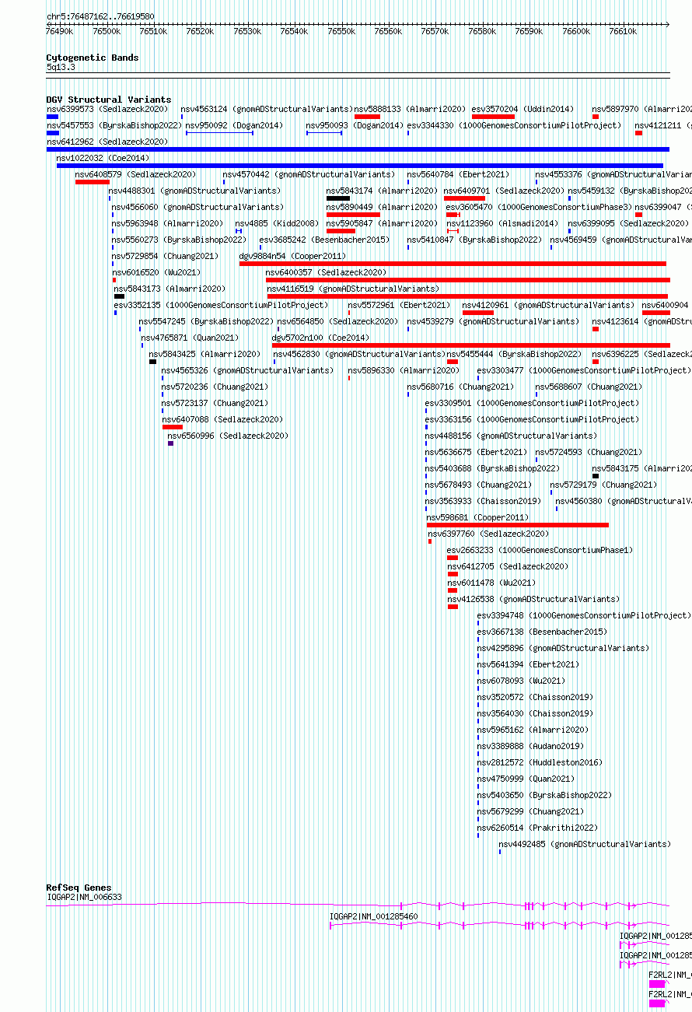The image size is (692, 1012).
Task: Open gene IQGAP2|NM_006633 label
Action: tap(84, 898)
